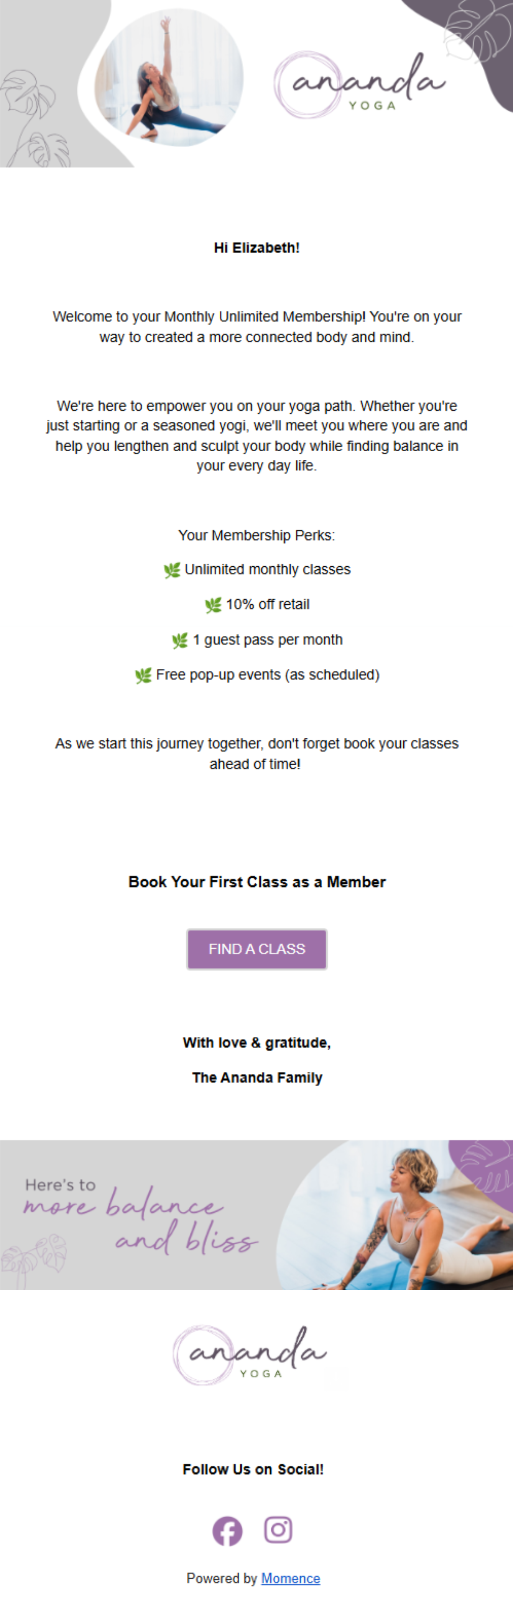Open the Instagram icon link
Viewport: 513px width, 1597px height.
[278, 1530]
